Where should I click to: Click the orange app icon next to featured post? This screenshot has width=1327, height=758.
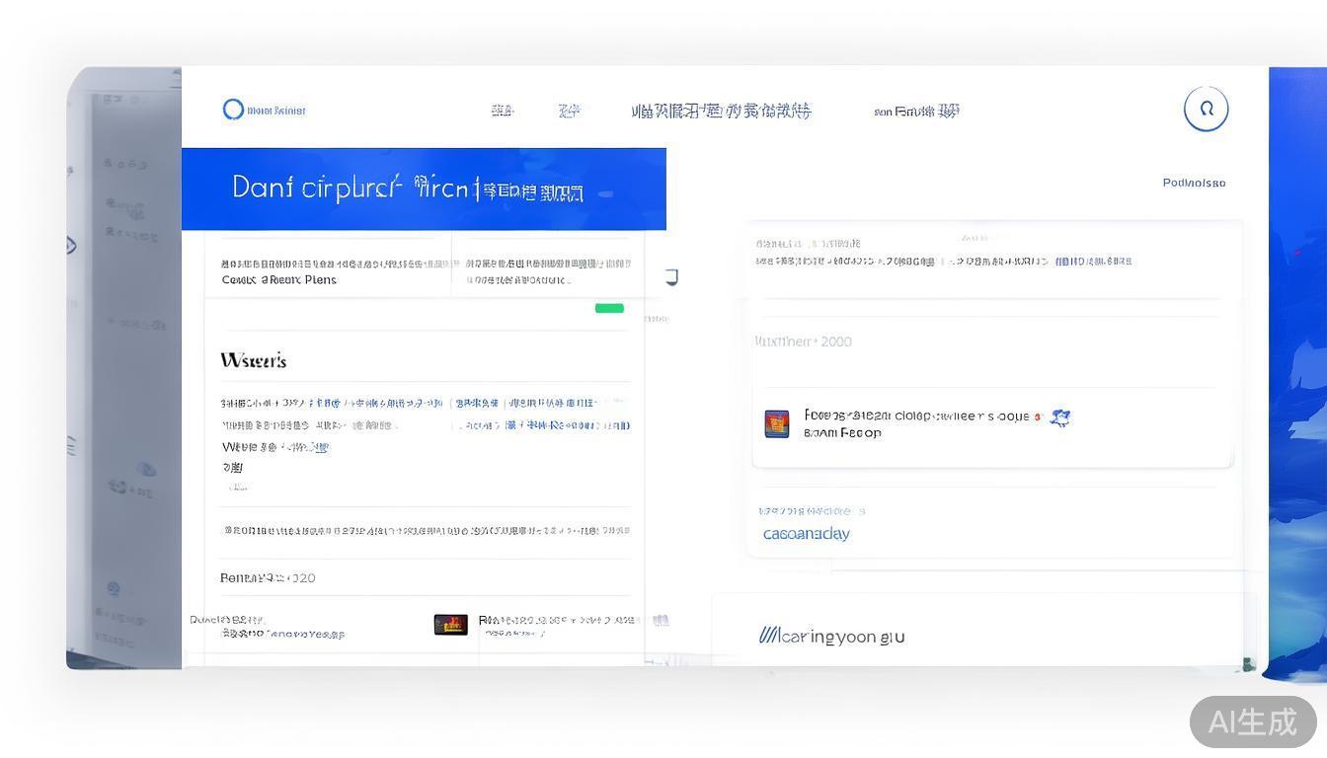[776, 422]
